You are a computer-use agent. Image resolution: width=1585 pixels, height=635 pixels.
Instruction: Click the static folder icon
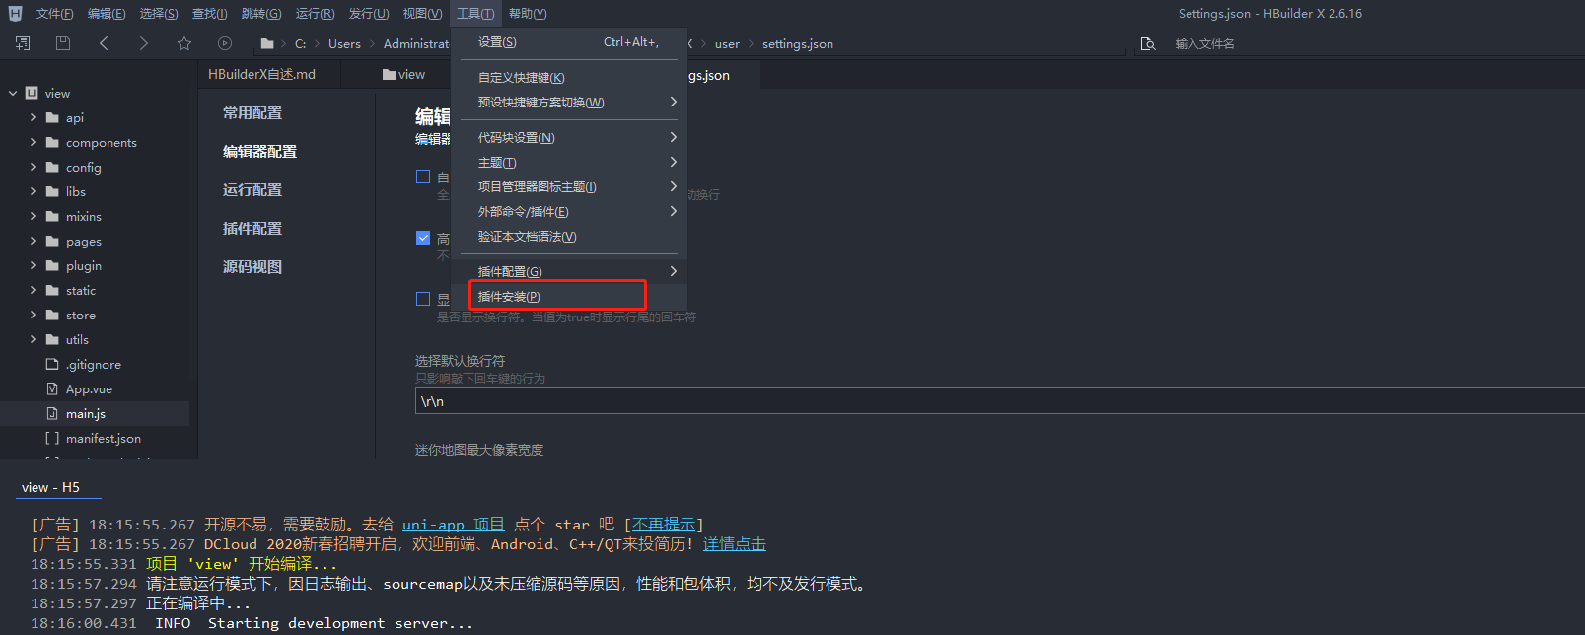(x=53, y=290)
